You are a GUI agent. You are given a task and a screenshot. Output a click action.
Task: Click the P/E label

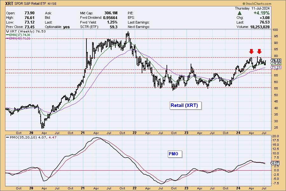tap(131, 13)
